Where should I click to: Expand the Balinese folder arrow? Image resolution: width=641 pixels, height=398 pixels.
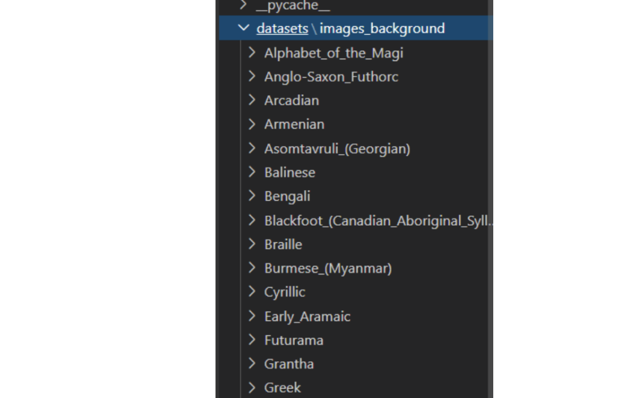pos(252,172)
